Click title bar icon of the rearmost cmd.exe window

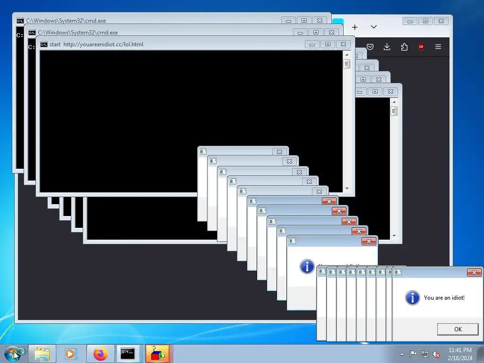pyautogui.click(x=20, y=21)
